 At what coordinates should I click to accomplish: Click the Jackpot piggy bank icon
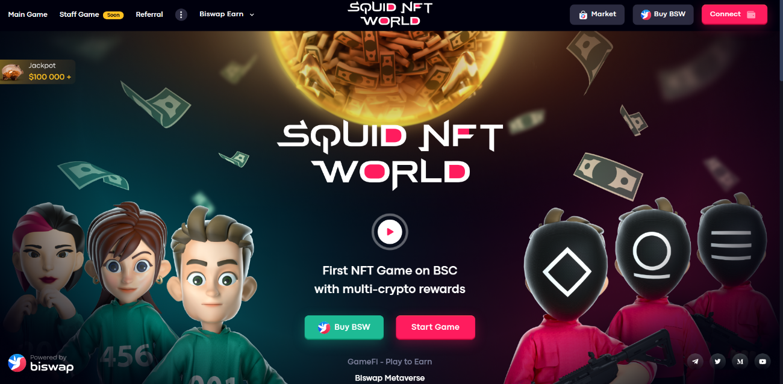click(12, 72)
